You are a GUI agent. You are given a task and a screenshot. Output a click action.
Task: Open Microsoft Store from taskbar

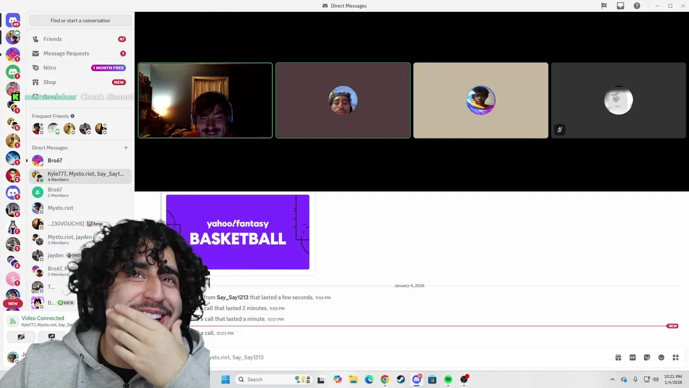tap(432, 379)
